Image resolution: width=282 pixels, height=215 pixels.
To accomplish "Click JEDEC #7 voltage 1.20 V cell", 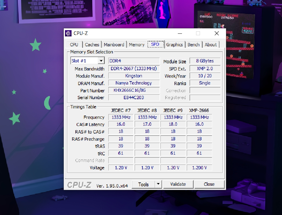I will (121, 168).
